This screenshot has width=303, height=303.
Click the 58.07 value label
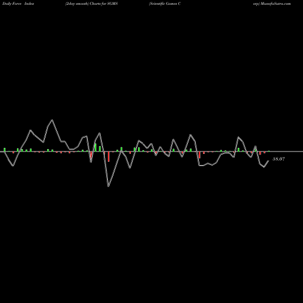279,159
